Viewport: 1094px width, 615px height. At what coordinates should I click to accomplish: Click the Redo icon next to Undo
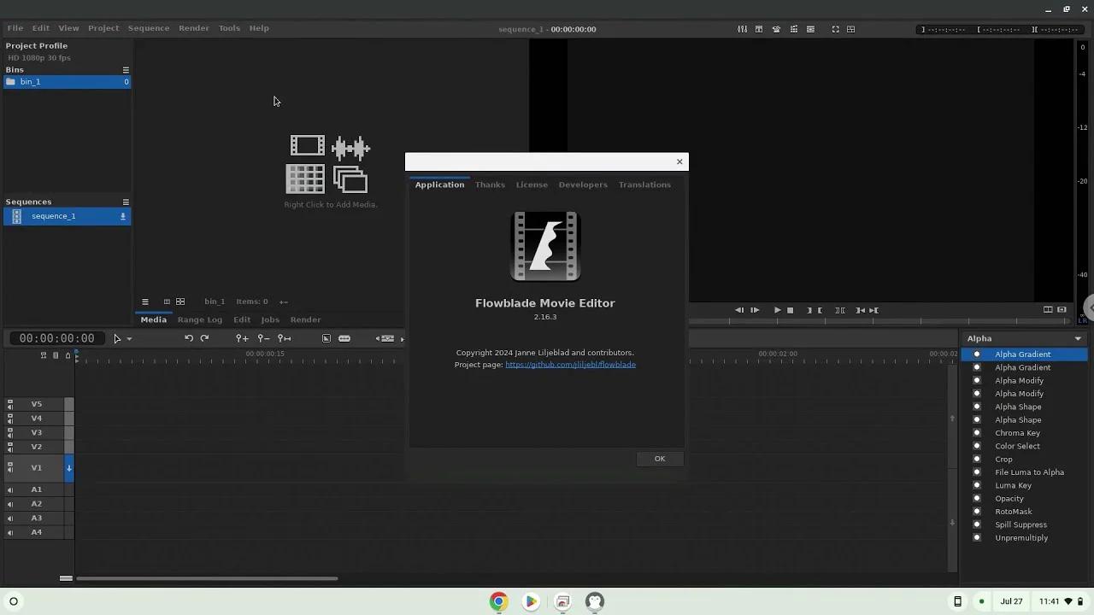coord(203,338)
